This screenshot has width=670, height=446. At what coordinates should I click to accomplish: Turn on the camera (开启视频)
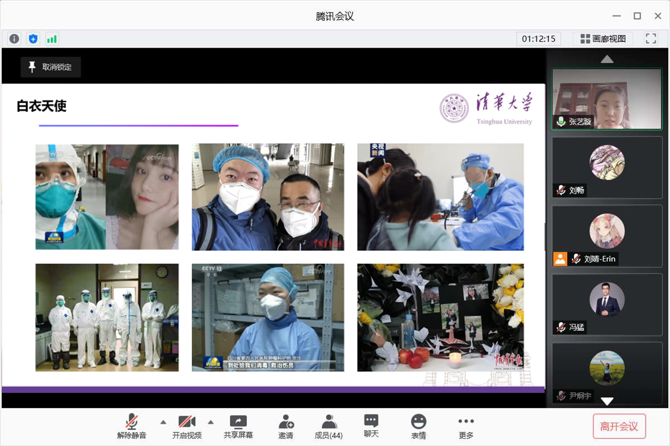187,427
